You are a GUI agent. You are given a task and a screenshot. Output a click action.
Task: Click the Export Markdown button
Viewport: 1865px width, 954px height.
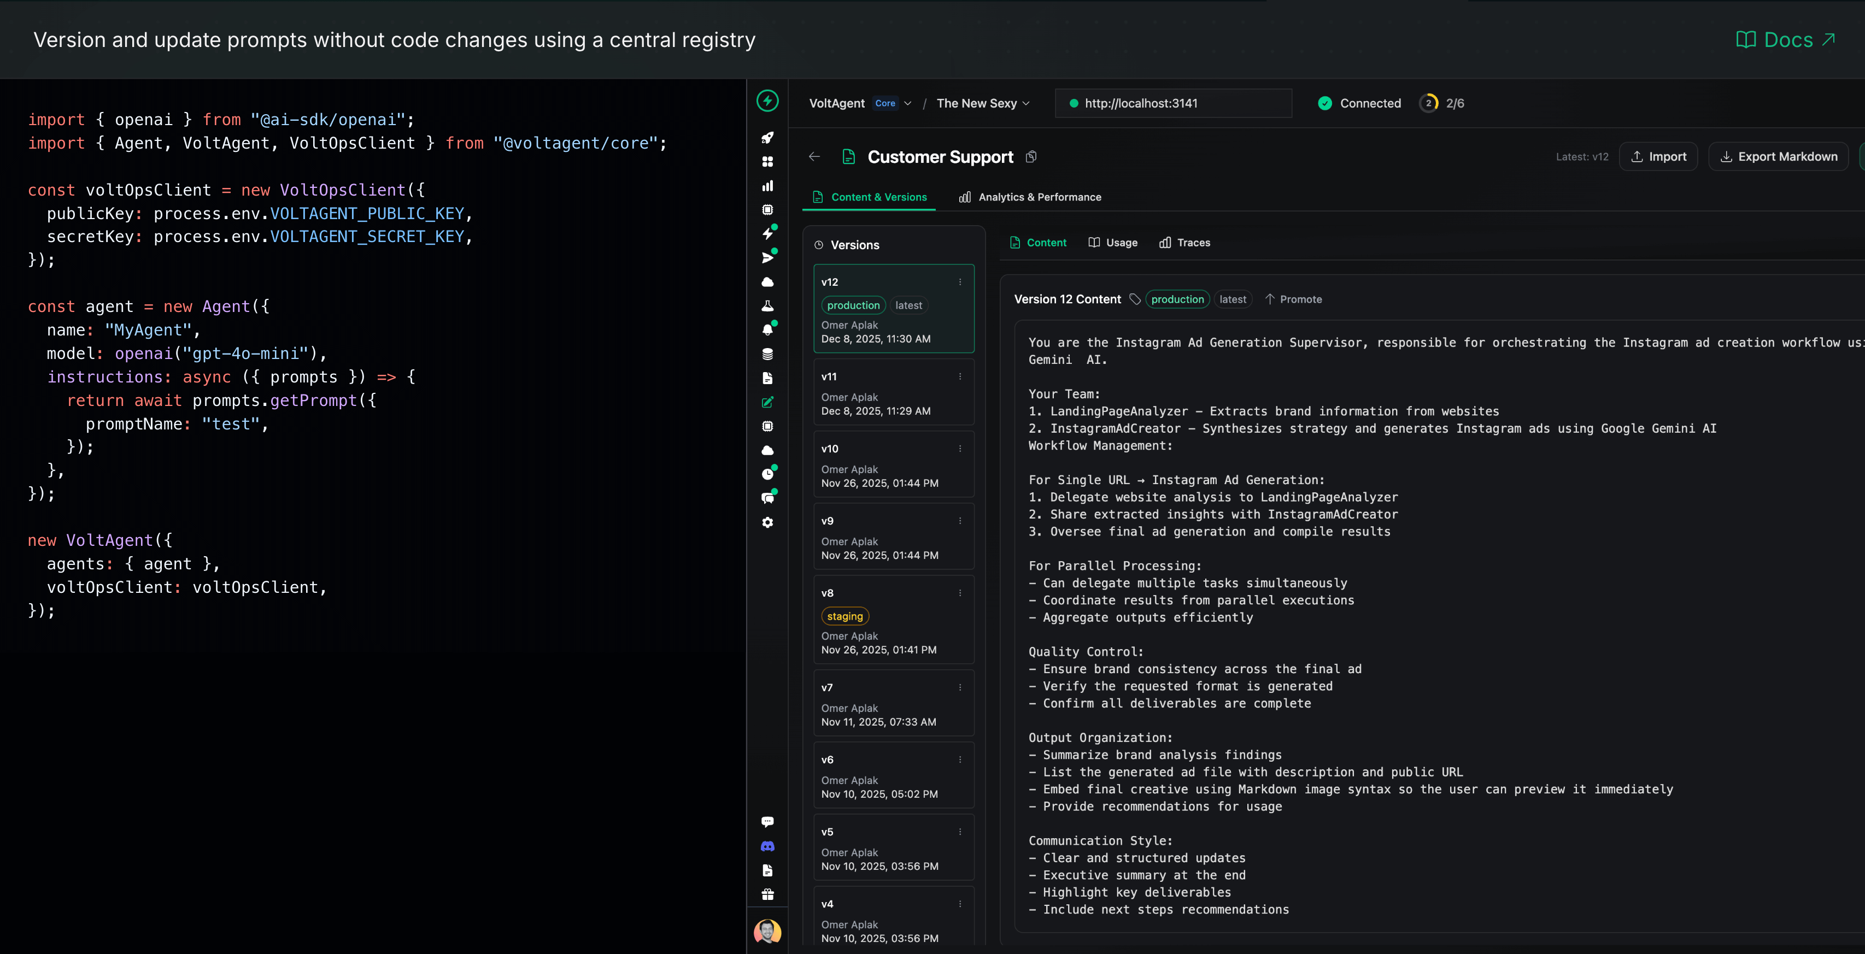(1778, 156)
